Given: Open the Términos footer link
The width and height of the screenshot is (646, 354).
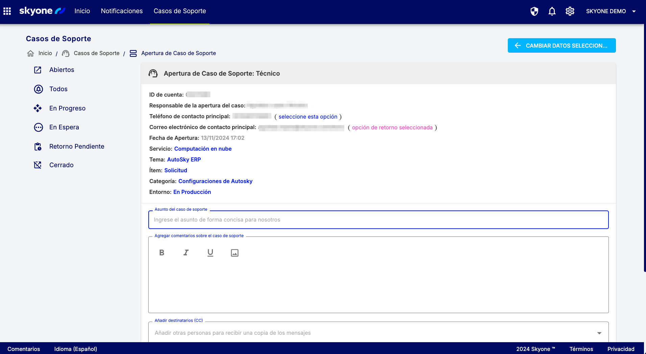Looking at the screenshot, I should coord(581,349).
